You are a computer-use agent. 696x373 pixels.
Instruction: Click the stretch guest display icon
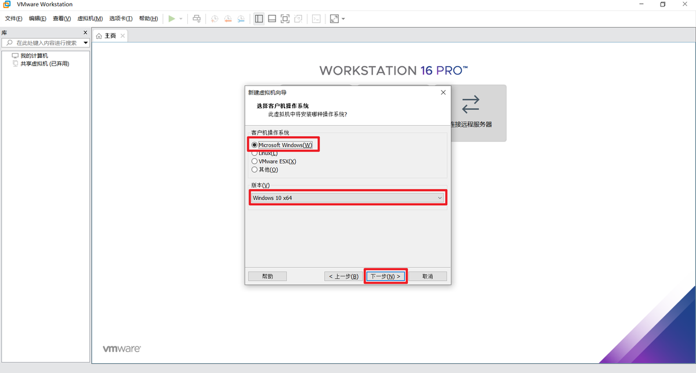click(x=334, y=19)
